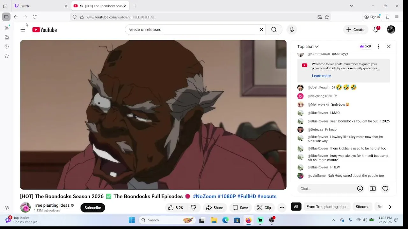Click the URL address bar
Image resolution: width=408 pixels, height=229 pixels.
tap(201, 17)
